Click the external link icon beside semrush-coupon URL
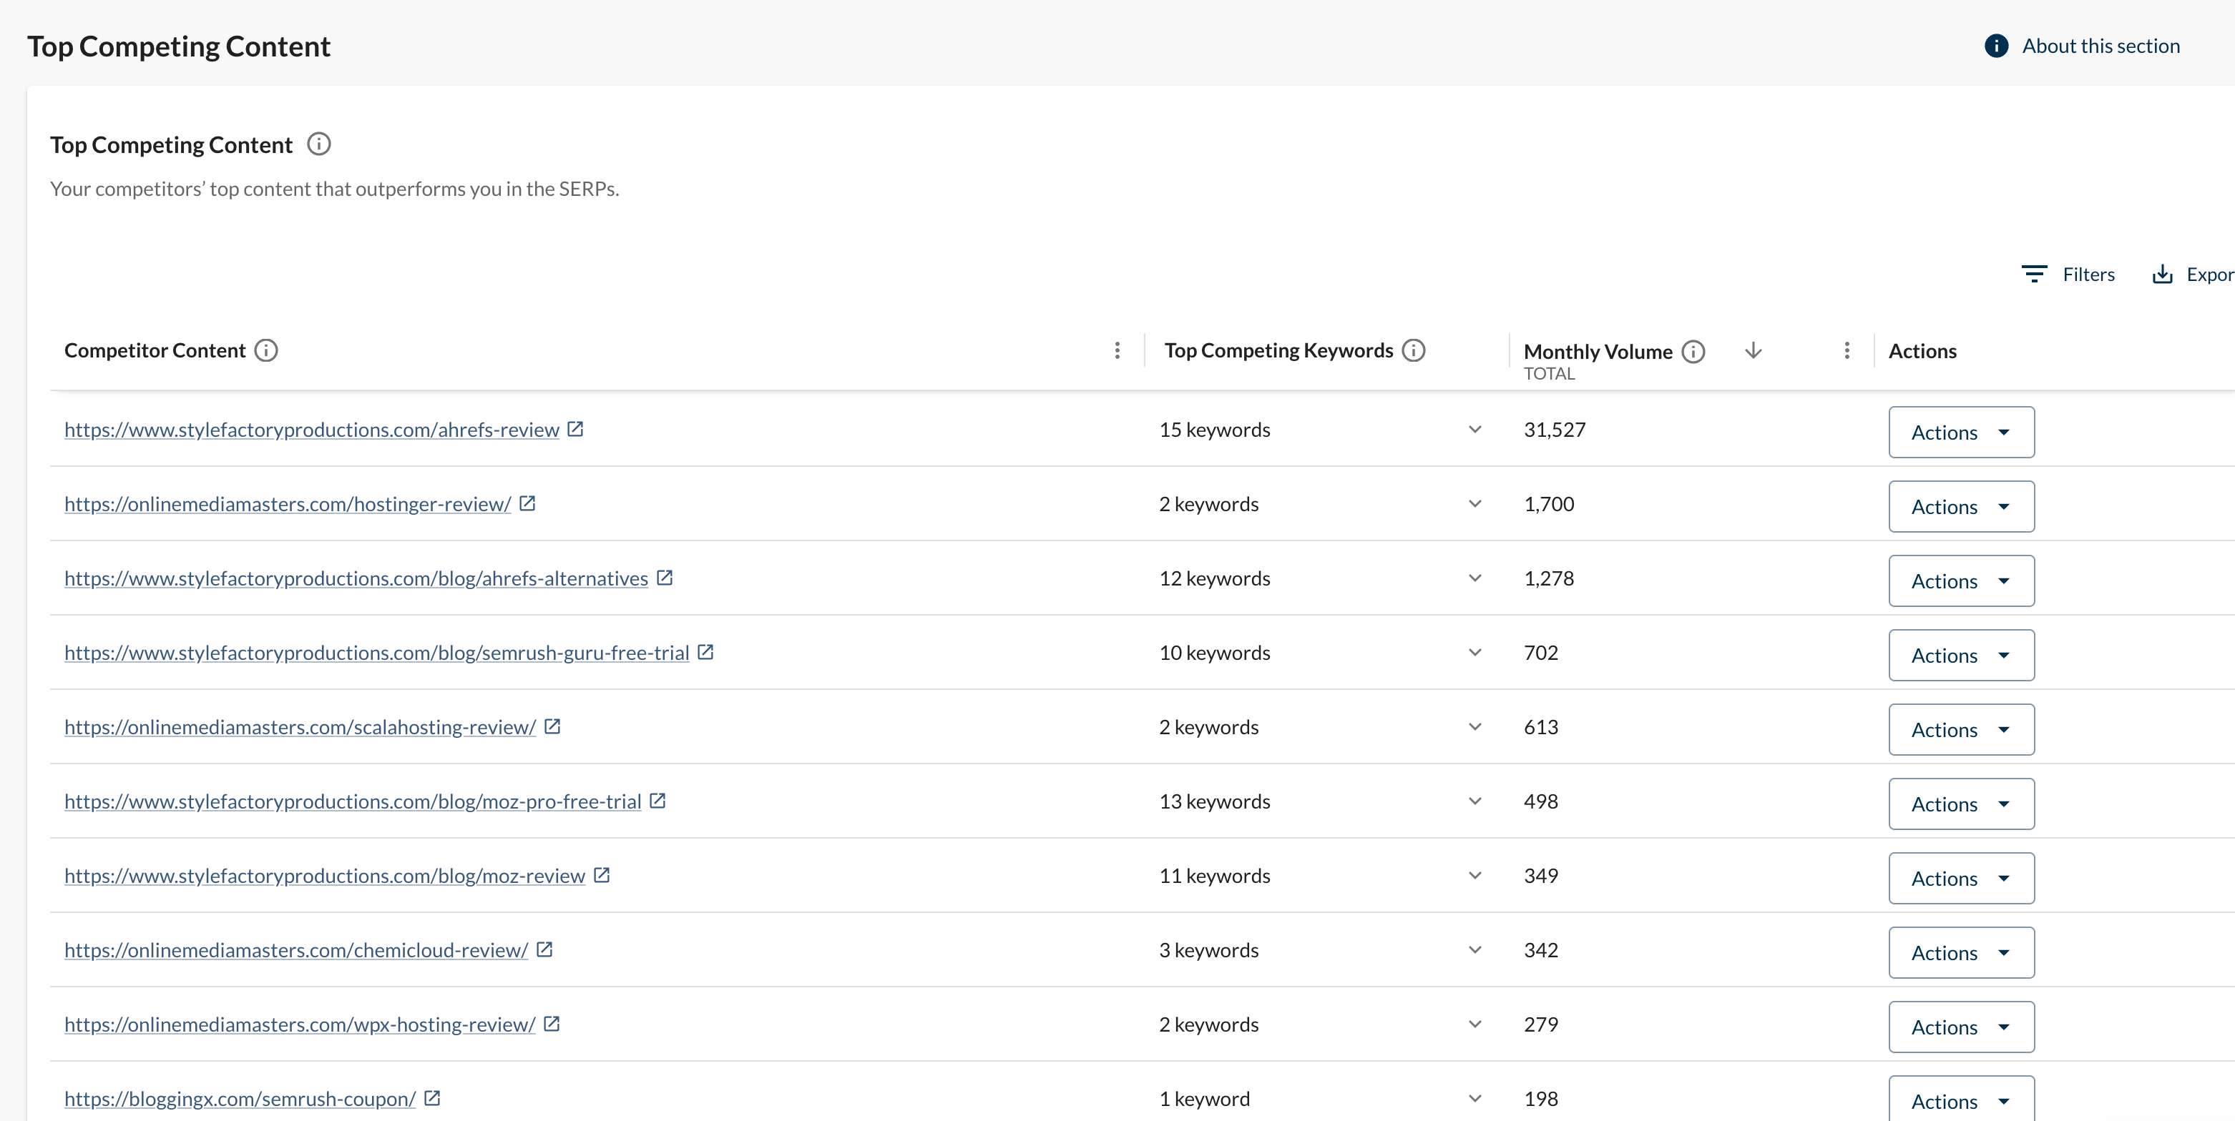The image size is (2235, 1121). tap(432, 1097)
